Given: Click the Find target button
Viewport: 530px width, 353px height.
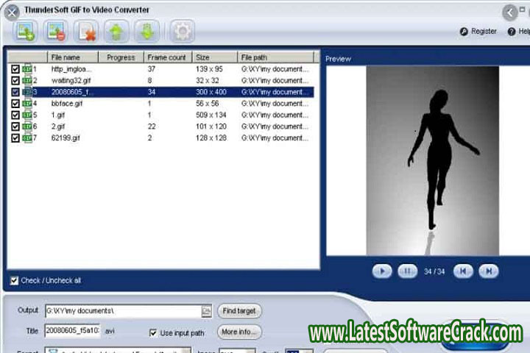Looking at the screenshot, I should 239,311.
